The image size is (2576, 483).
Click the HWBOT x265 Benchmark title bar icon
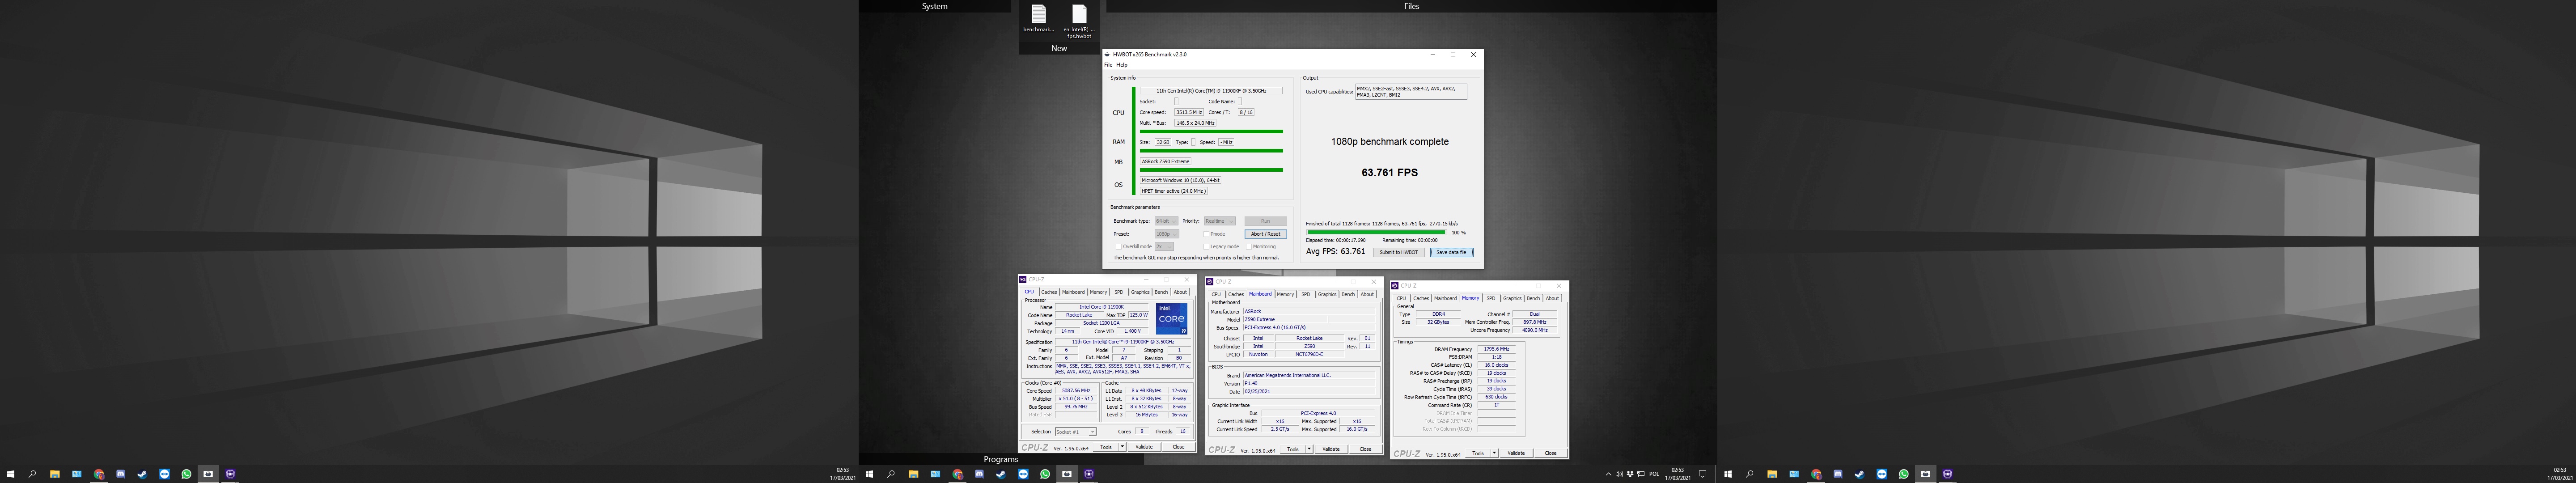click(x=1107, y=55)
